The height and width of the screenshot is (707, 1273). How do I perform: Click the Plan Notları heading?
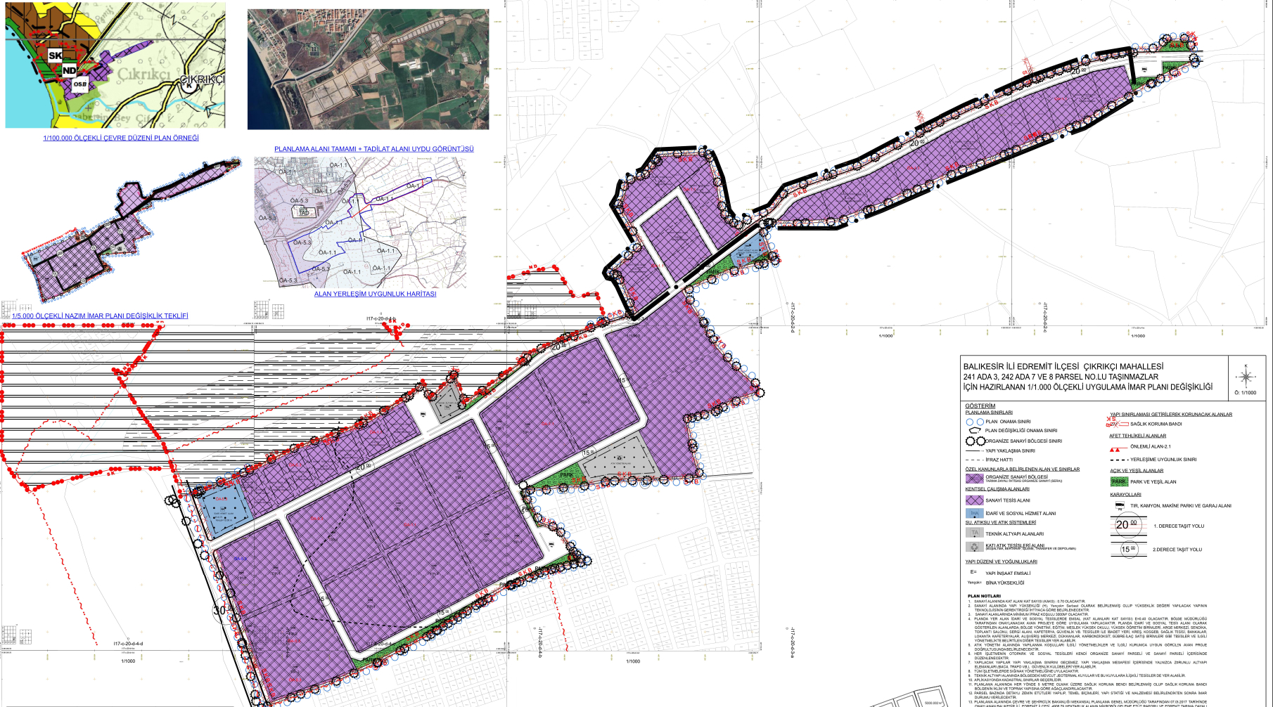(984, 596)
